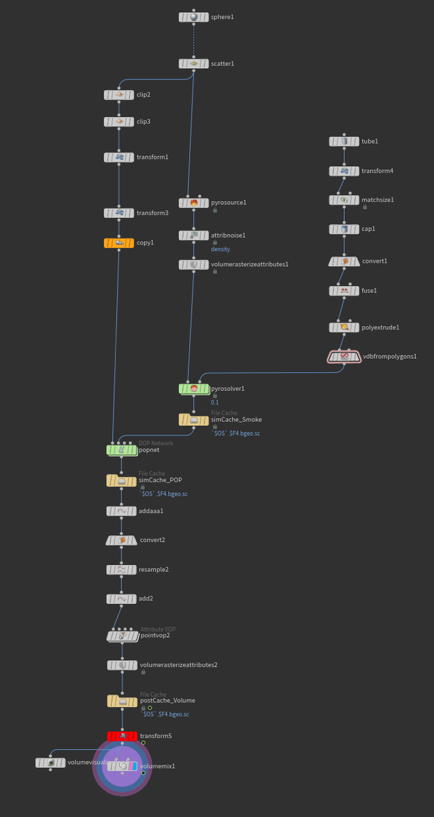Toggle the display flag on sphere1 node

tap(205, 16)
